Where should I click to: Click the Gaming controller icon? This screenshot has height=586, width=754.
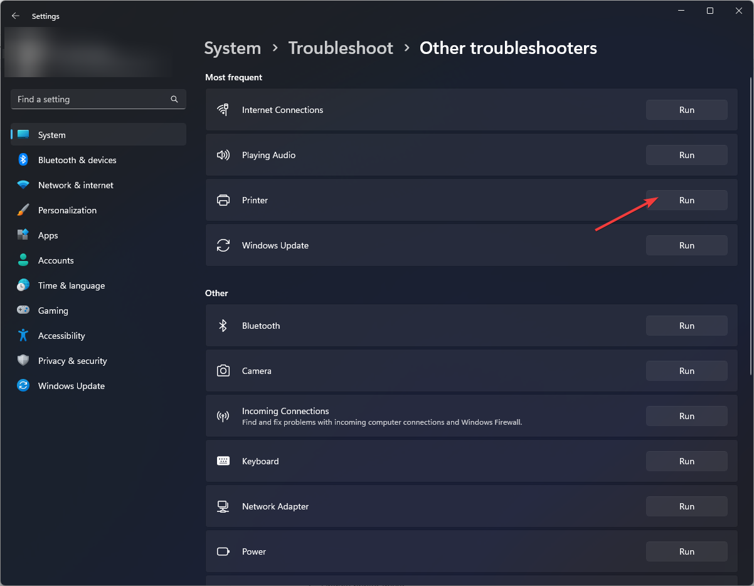tap(23, 311)
